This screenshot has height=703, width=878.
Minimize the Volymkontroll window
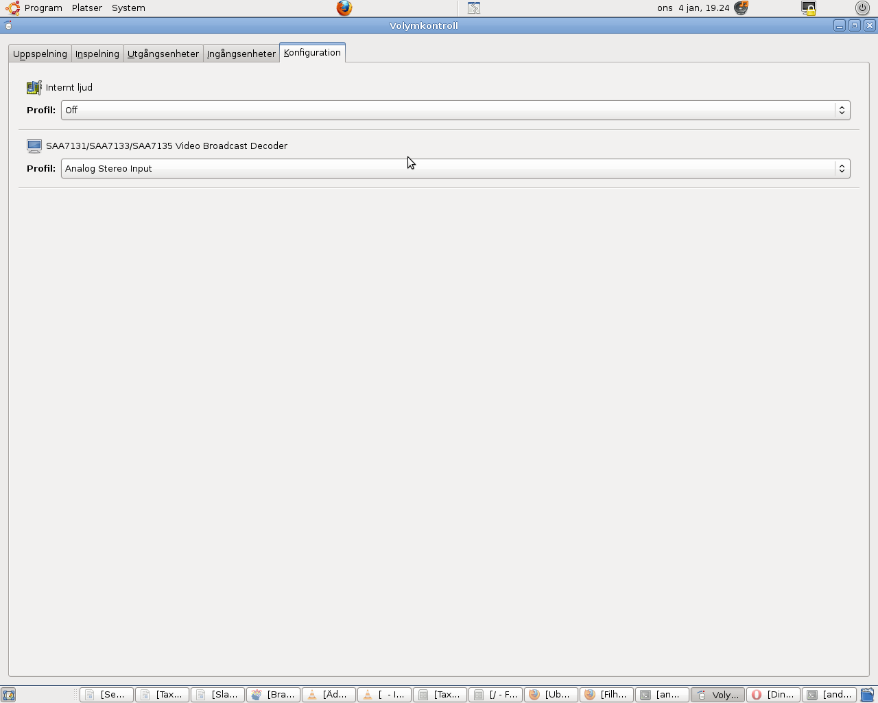tap(840, 25)
